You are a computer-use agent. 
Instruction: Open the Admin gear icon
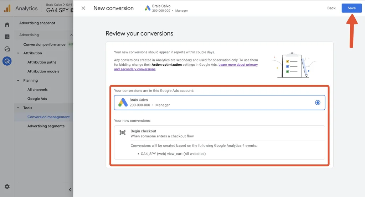point(7,187)
